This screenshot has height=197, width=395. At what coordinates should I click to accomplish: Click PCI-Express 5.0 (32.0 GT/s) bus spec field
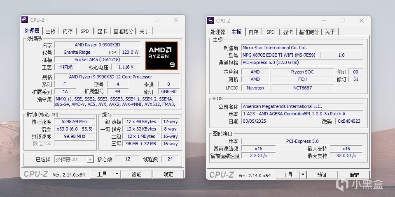coord(302,62)
